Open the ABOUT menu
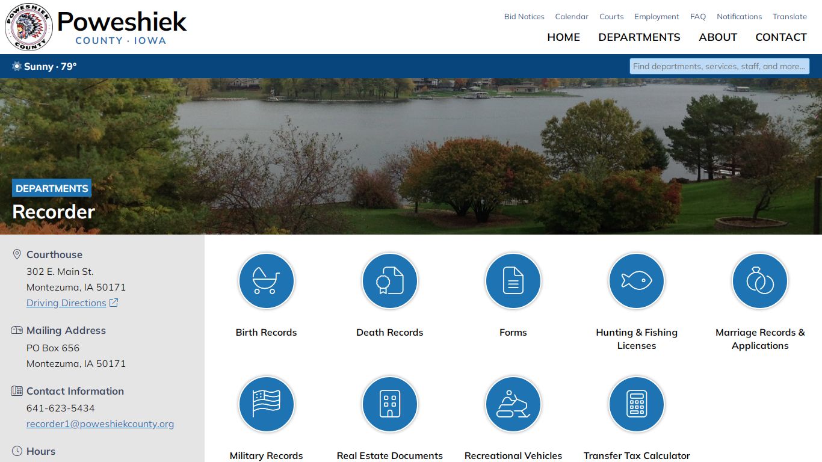This screenshot has height=462, width=822. [x=718, y=37]
